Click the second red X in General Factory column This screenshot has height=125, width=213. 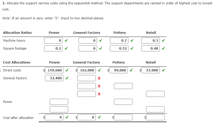99,86
